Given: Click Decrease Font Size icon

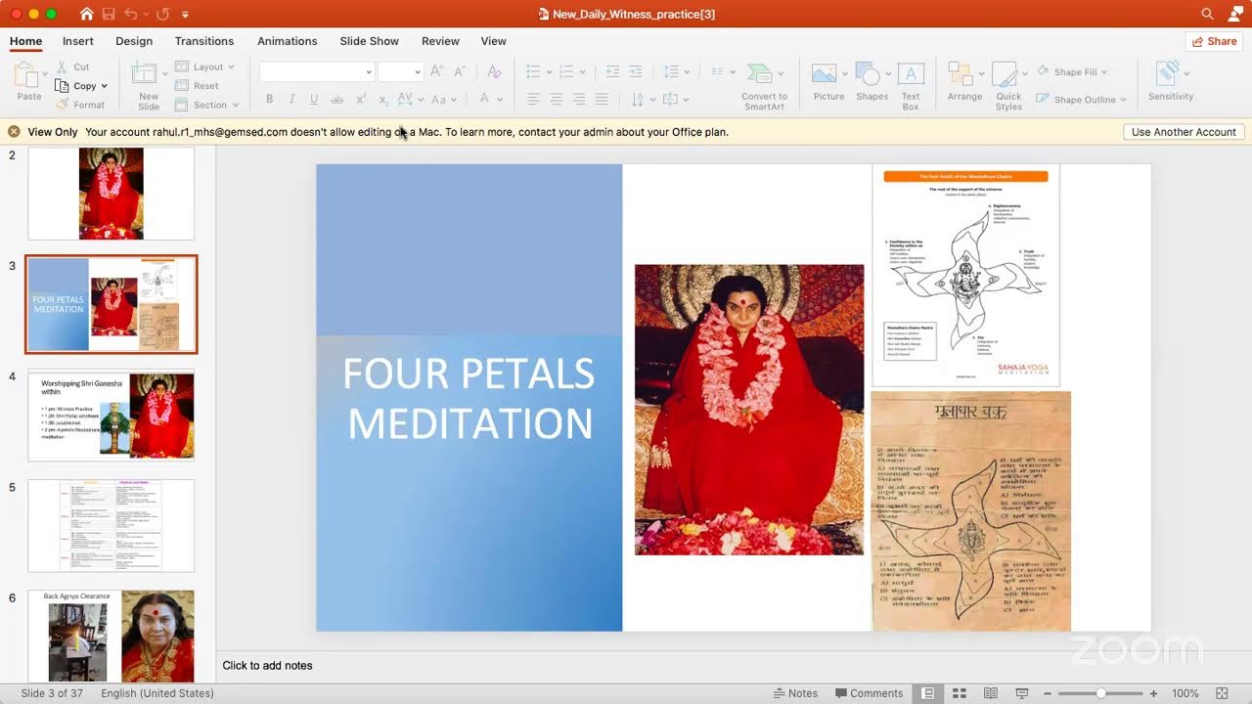Looking at the screenshot, I should (460, 71).
